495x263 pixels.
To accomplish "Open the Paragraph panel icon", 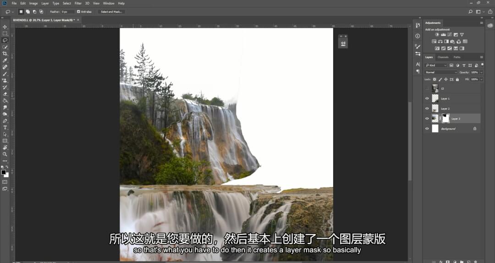I will point(418,71).
